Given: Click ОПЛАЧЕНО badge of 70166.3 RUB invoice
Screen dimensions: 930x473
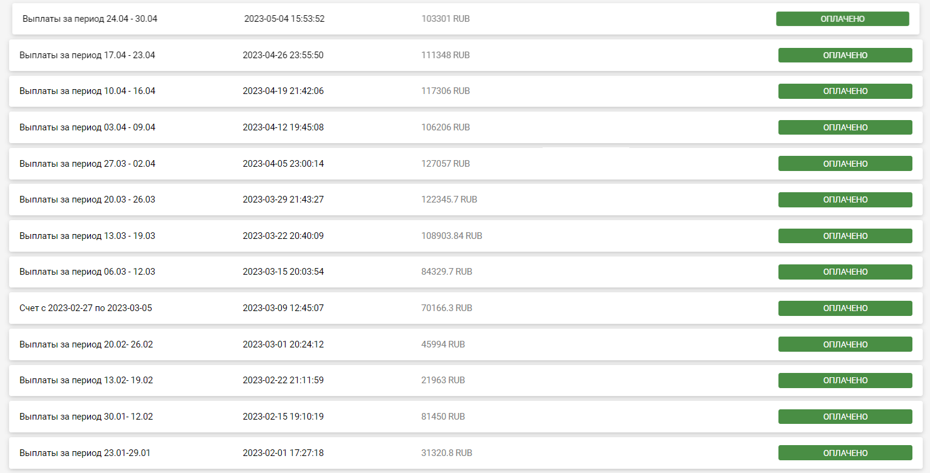Looking at the screenshot, I should click(845, 308).
